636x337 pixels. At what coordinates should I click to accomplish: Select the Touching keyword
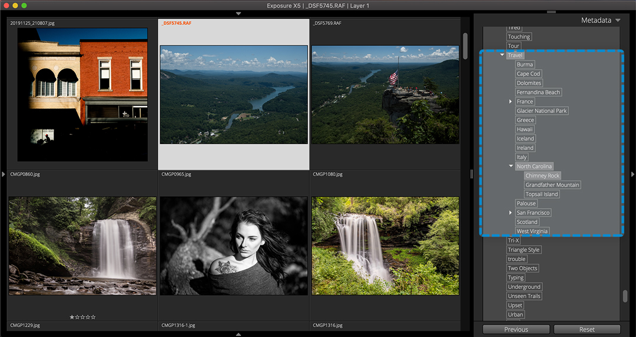pyautogui.click(x=519, y=36)
